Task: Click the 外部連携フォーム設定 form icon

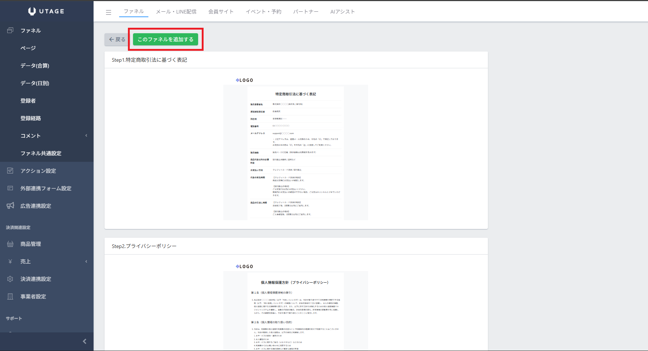Action: coord(10,188)
